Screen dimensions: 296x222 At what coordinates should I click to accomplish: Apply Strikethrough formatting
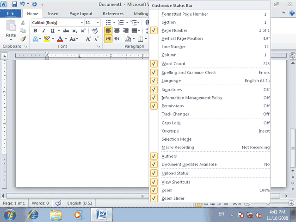66,31
